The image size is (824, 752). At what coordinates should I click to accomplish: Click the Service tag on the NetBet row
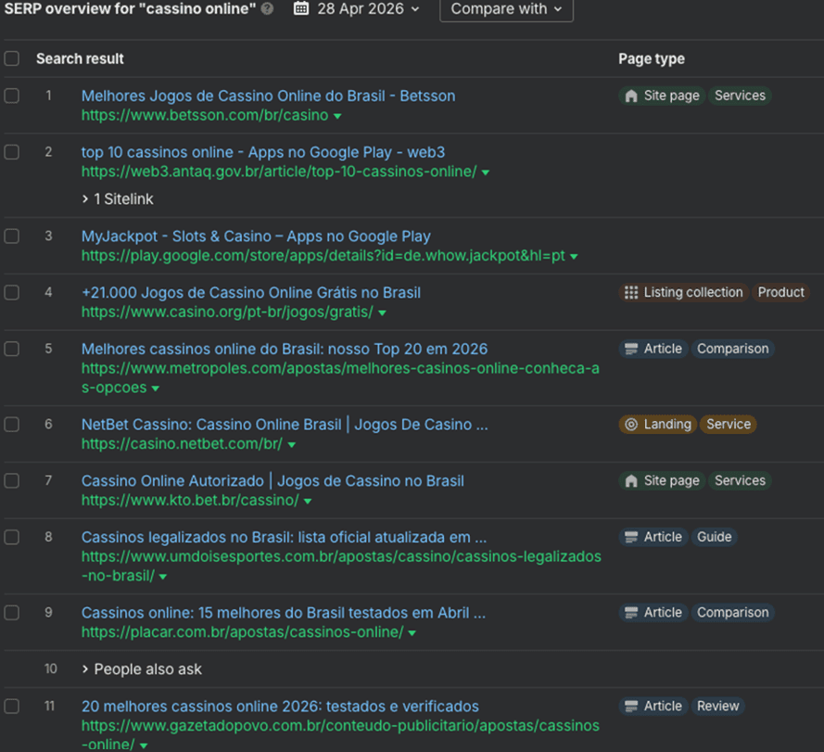[729, 425]
